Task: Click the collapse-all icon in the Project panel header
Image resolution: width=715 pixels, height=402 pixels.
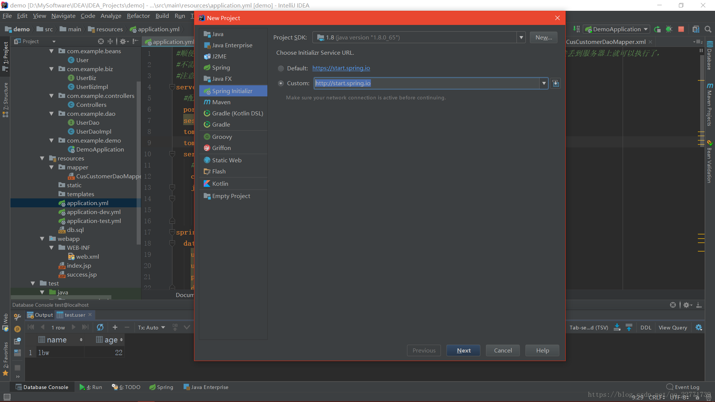Action: [110, 41]
